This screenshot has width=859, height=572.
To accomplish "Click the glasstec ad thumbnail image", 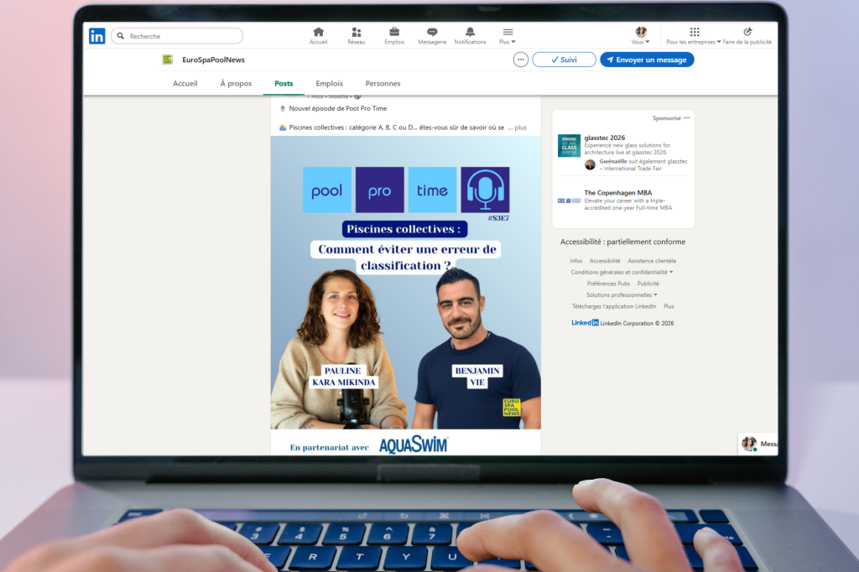I will pyautogui.click(x=570, y=146).
